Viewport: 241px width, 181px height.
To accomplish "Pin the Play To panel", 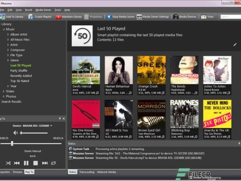I will (x=60, y=119).
